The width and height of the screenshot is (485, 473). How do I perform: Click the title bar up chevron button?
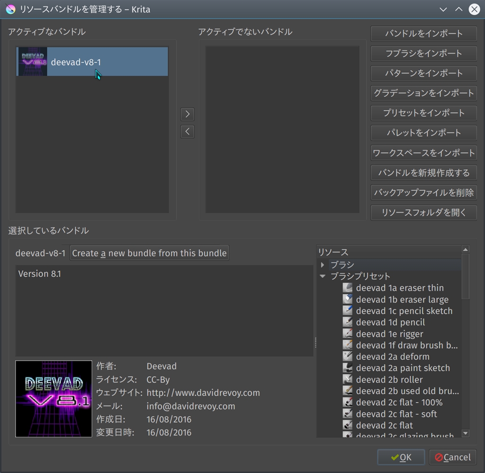pos(458,9)
